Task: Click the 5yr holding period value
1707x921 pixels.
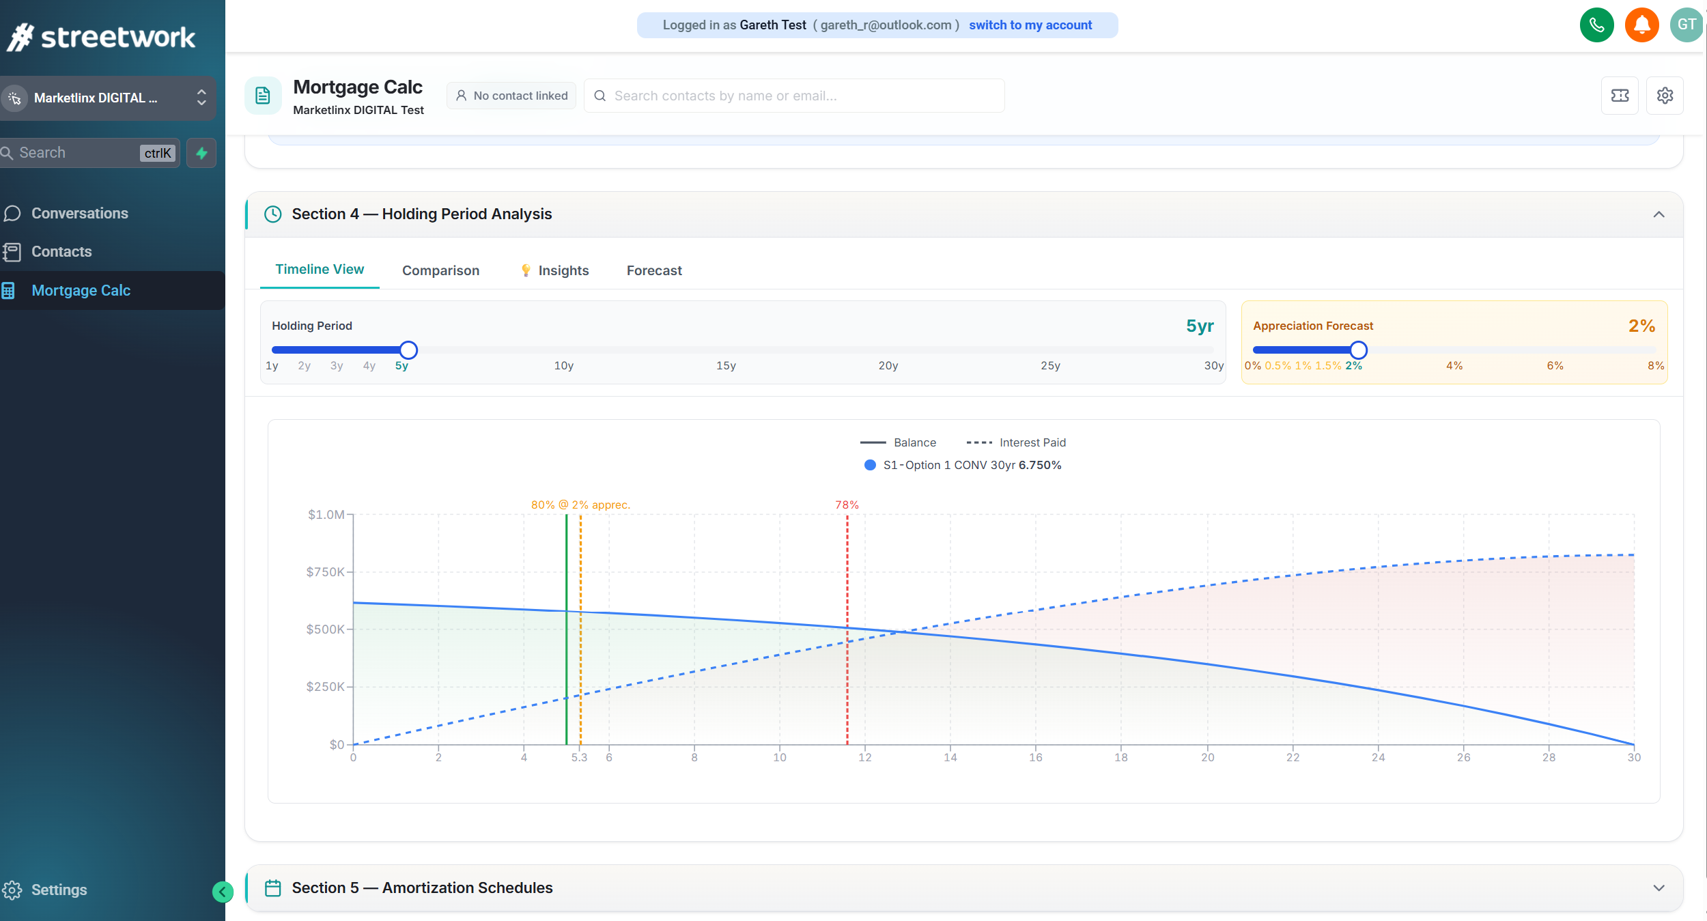Action: [1200, 326]
